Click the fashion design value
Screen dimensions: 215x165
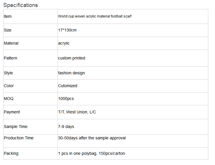coord(71,73)
